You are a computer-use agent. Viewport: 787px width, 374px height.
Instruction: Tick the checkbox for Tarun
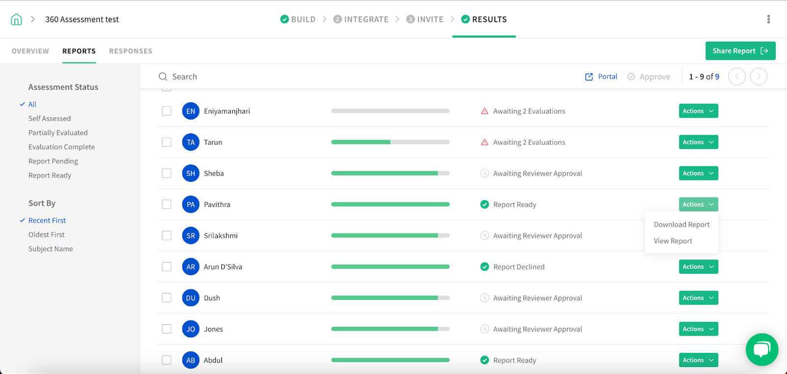(167, 142)
